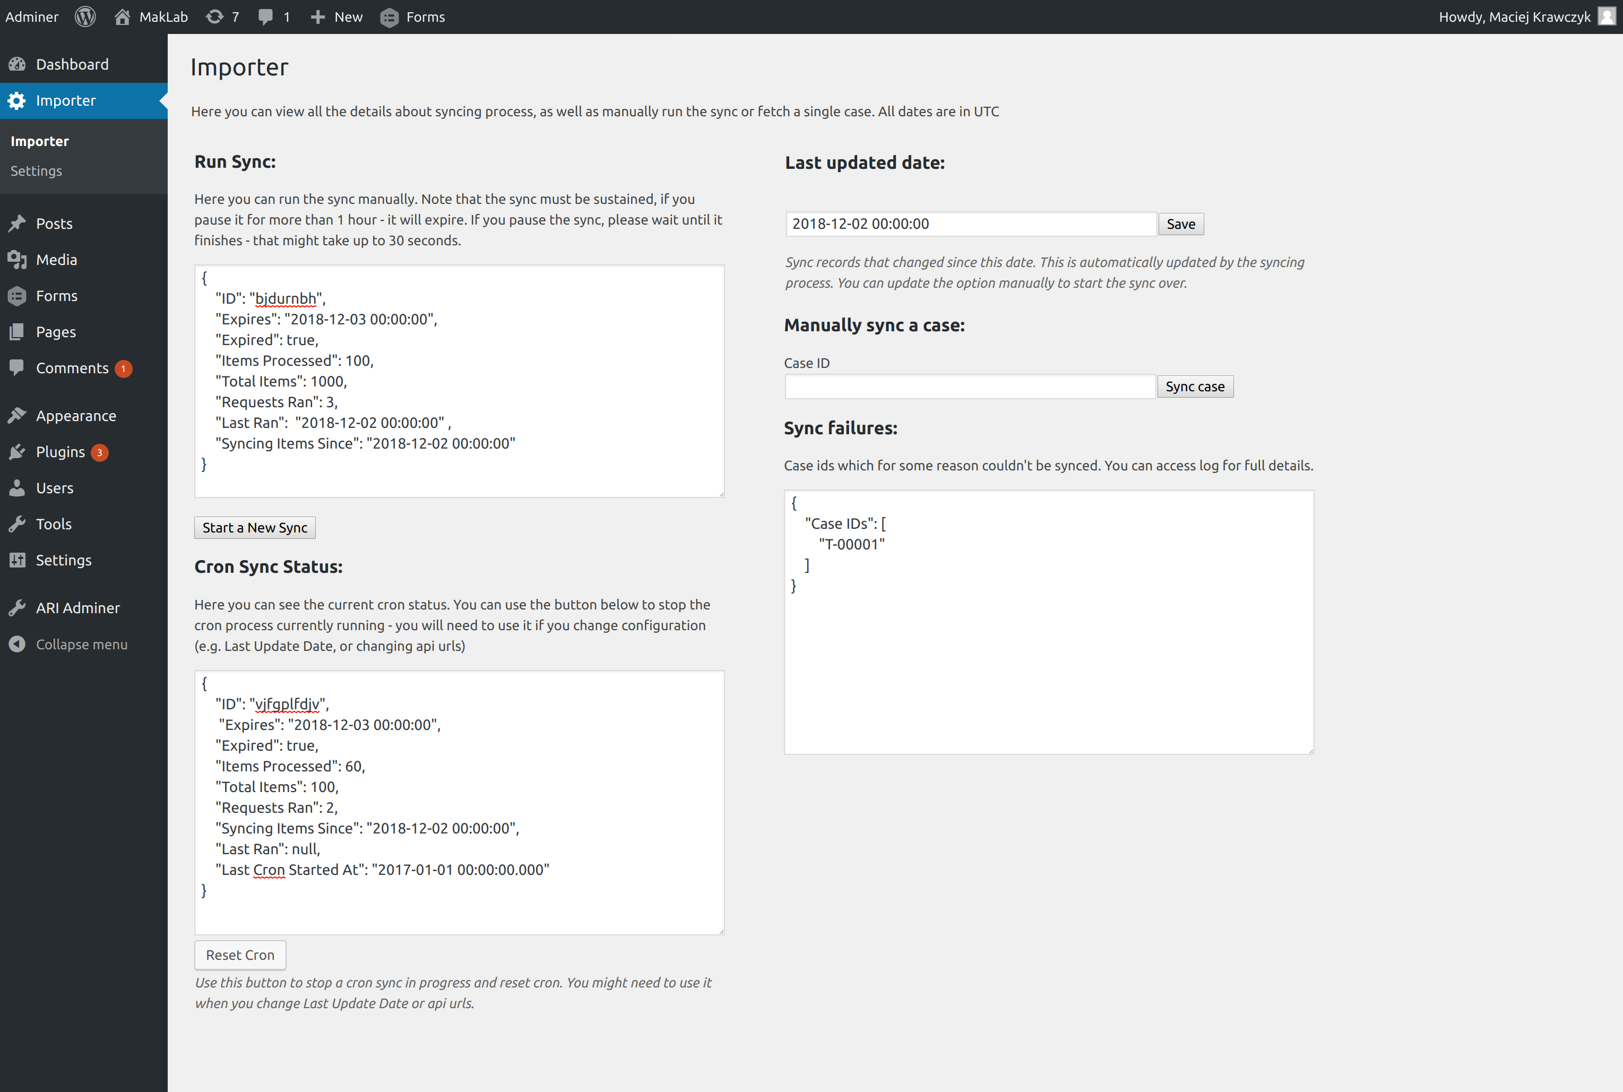This screenshot has width=1623, height=1092.
Task: Open Howdy, Maciej Krawczyk account link
Action: (1514, 16)
